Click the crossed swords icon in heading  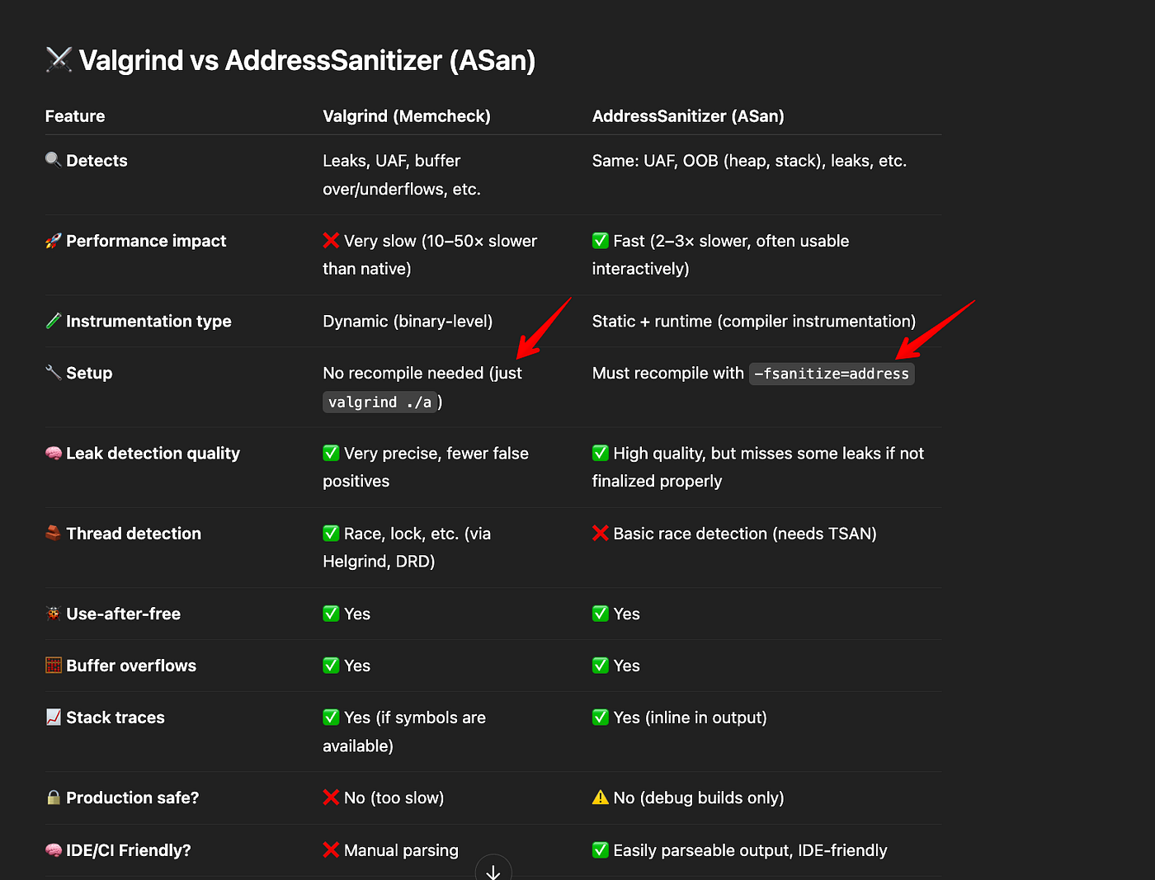click(59, 59)
